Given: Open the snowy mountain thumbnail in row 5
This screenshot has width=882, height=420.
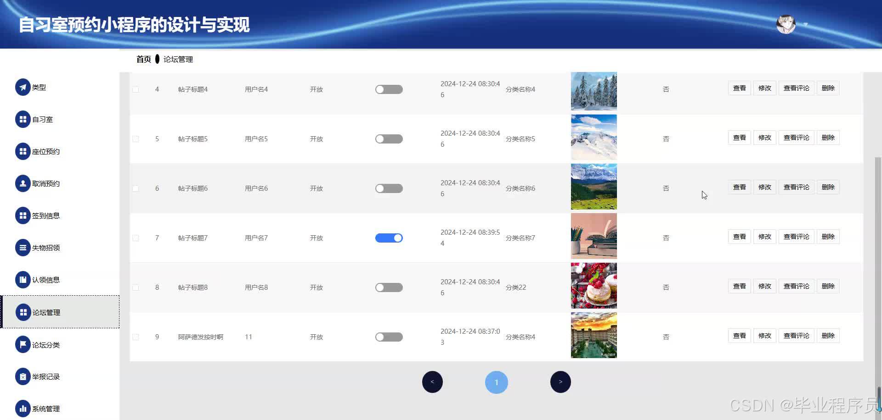Looking at the screenshot, I should point(594,137).
